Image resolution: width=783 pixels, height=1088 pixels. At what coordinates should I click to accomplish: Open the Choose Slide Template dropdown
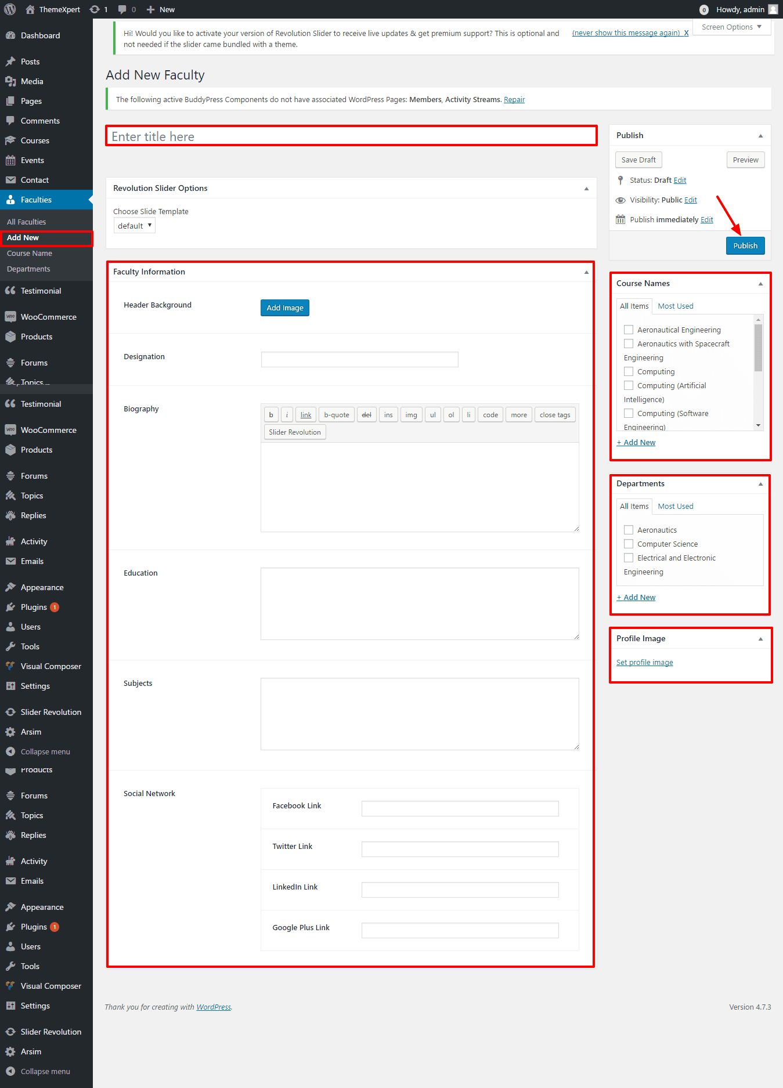[134, 226]
